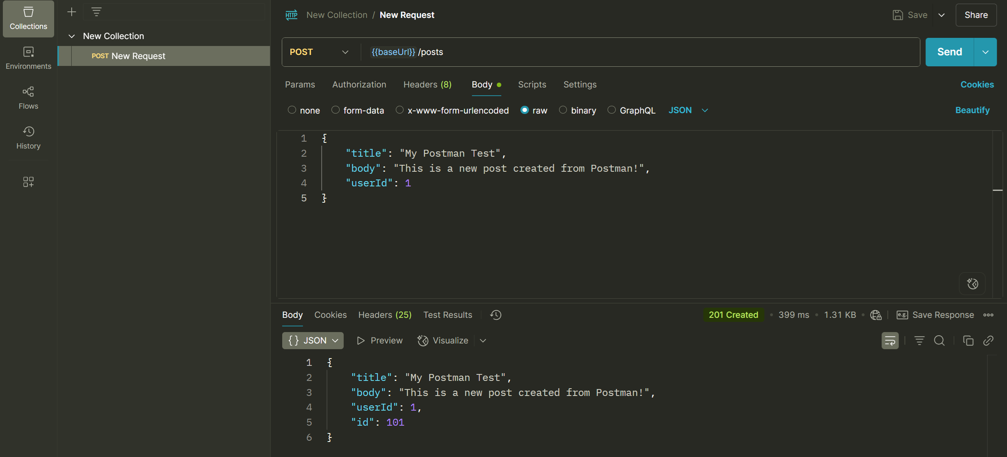Search within the response body
Image resolution: width=1007 pixels, height=457 pixels.
[x=939, y=341]
